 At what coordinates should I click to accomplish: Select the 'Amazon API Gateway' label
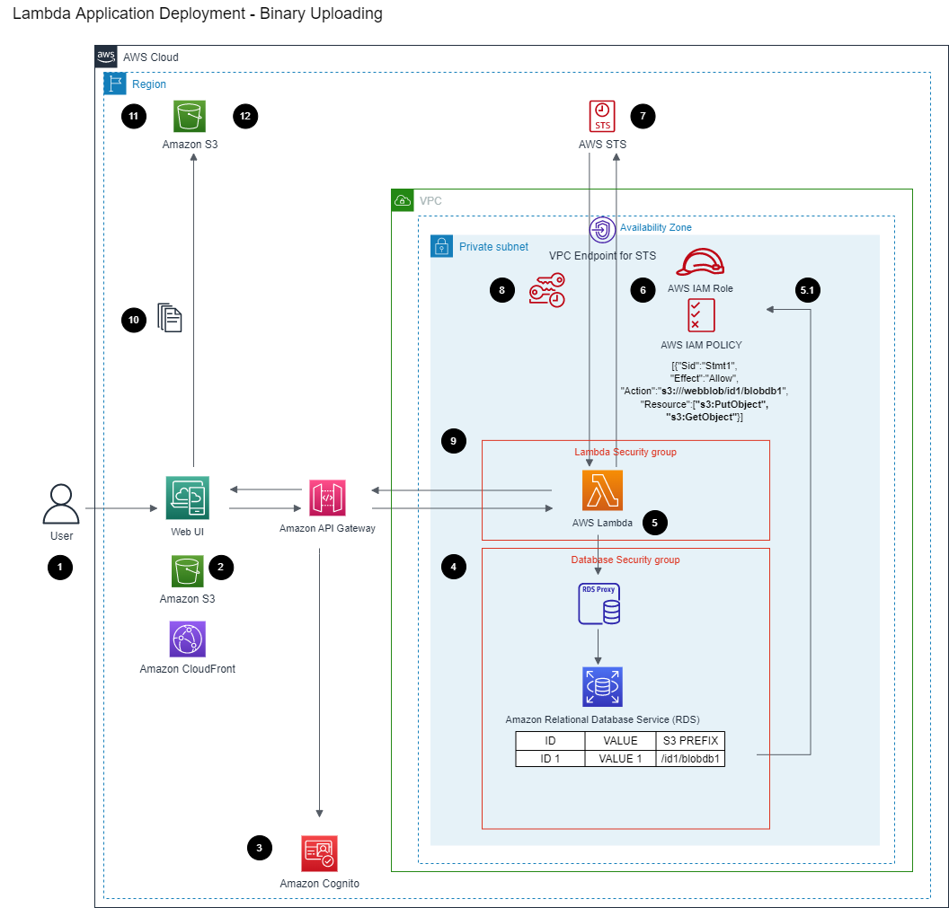click(327, 528)
